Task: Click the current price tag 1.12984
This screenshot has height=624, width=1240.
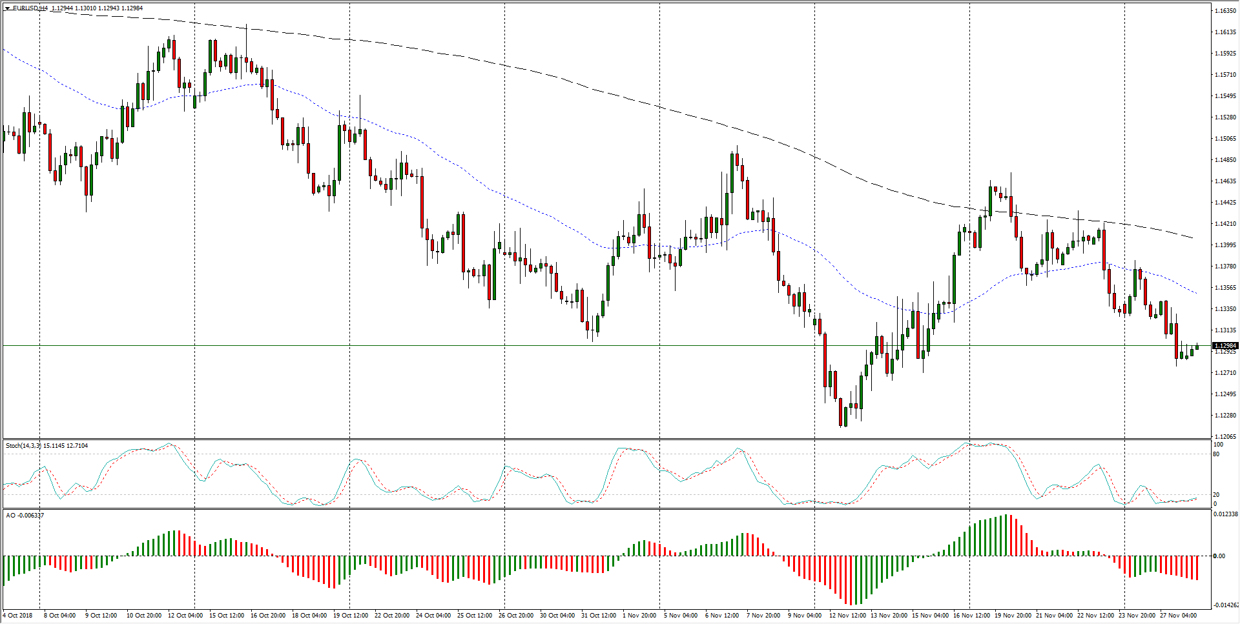Action: 1225,346
